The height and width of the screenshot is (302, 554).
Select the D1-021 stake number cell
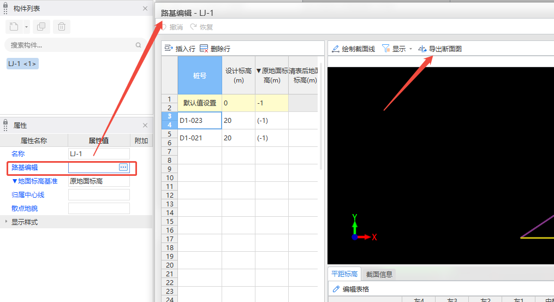coord(199,138)
